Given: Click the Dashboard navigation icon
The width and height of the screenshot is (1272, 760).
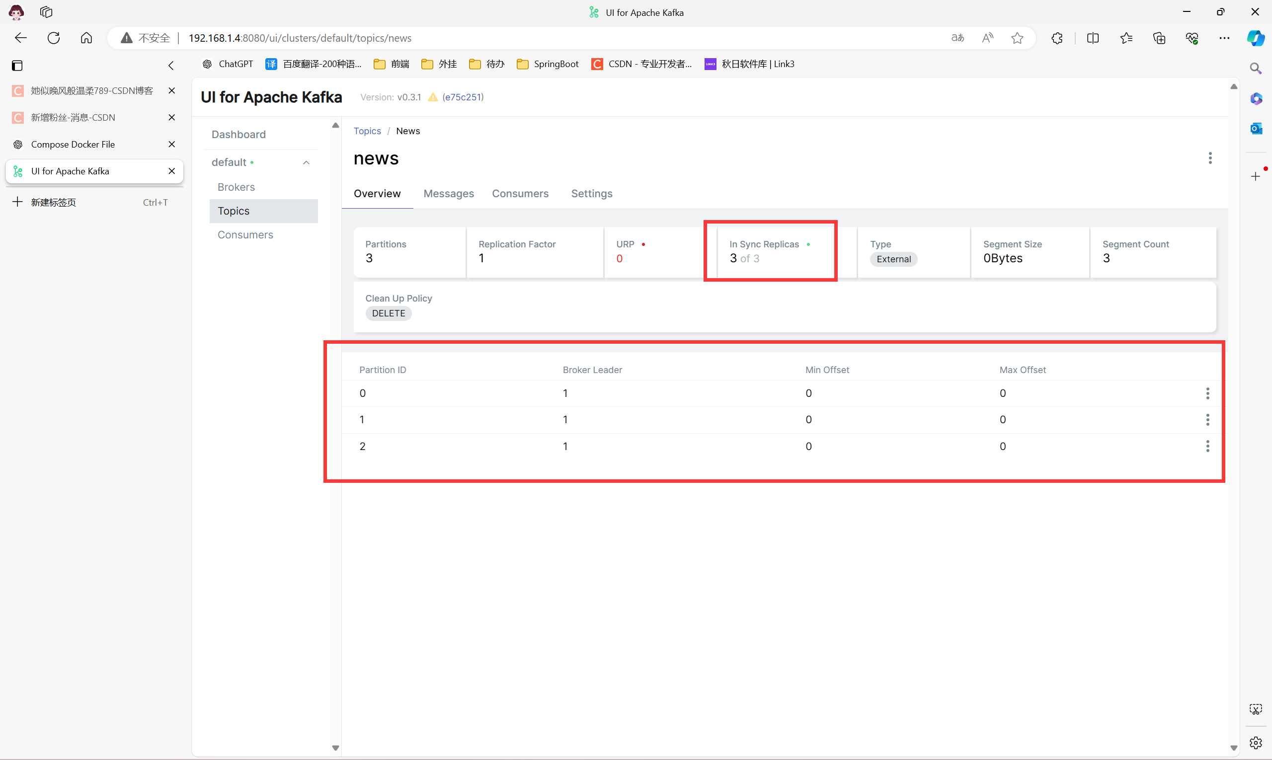Looking at the screenshot, I should 239,134.
